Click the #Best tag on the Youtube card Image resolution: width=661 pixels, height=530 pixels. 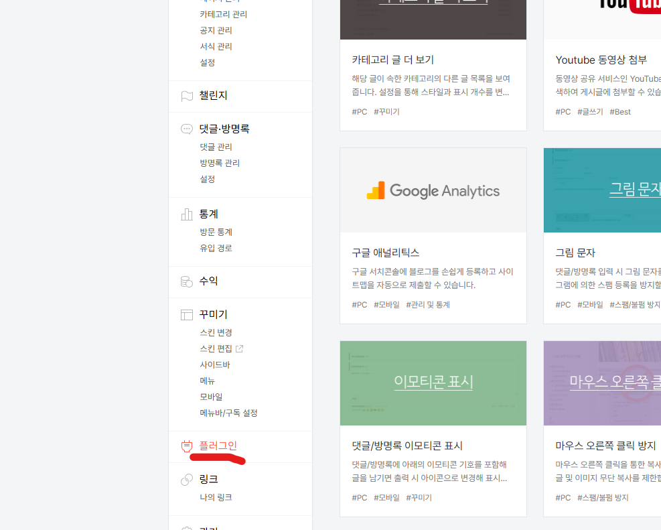(x=620, y=112)
